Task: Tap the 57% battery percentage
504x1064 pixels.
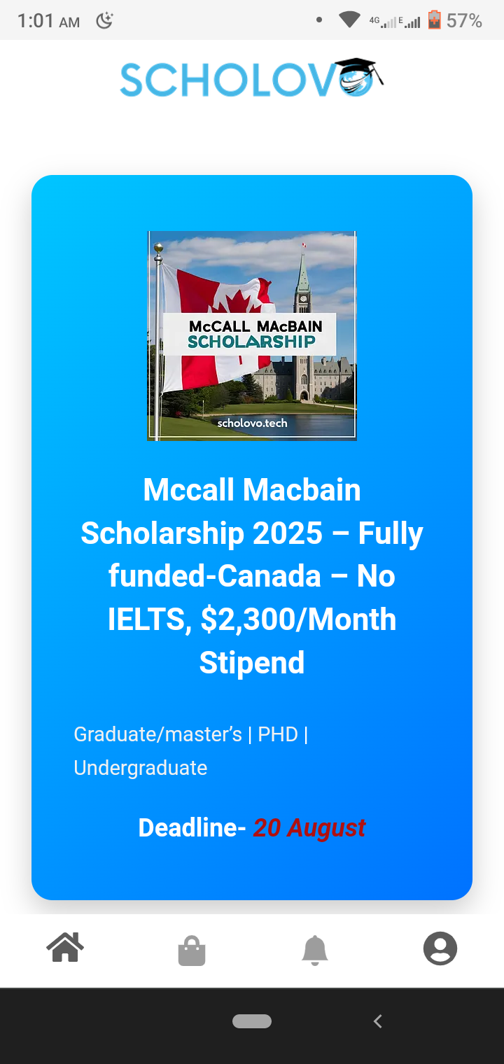Action: pyautogui.click(x=464, y=21)
